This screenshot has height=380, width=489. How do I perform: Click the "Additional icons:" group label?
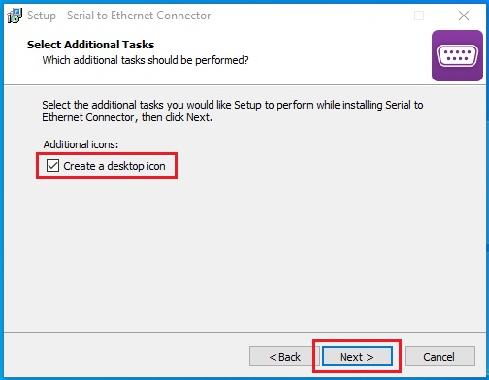tap(81, 144)
